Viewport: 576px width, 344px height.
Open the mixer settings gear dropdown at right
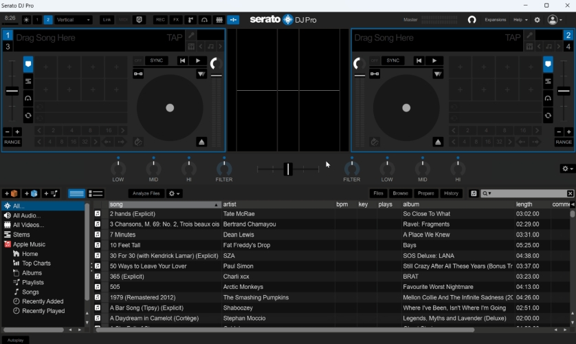coord(568,169)
